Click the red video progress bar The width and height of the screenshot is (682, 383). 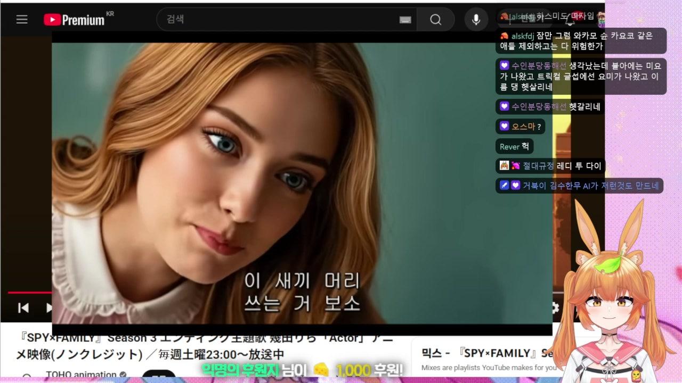(x=29, y=292)
